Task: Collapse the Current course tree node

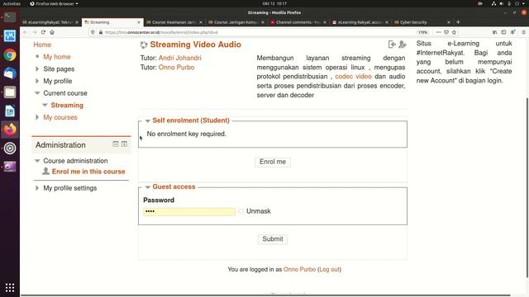Action: point(37,93)
